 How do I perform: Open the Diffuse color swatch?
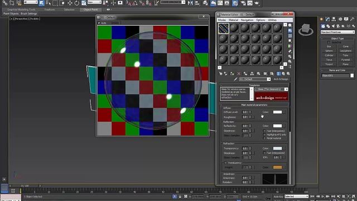[x=277, y=112]
